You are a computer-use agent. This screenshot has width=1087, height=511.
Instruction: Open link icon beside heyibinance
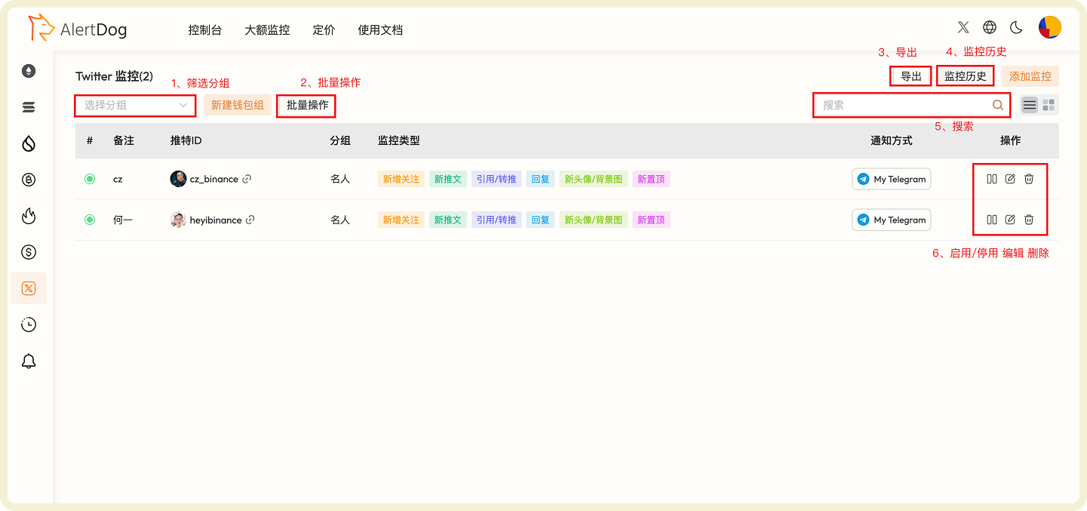point(250,220)
